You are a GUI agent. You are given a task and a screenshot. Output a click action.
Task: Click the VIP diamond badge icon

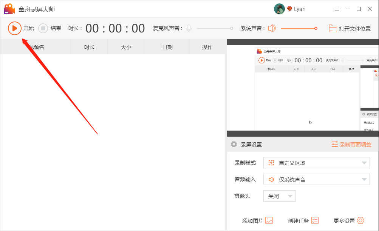[289, 9]
